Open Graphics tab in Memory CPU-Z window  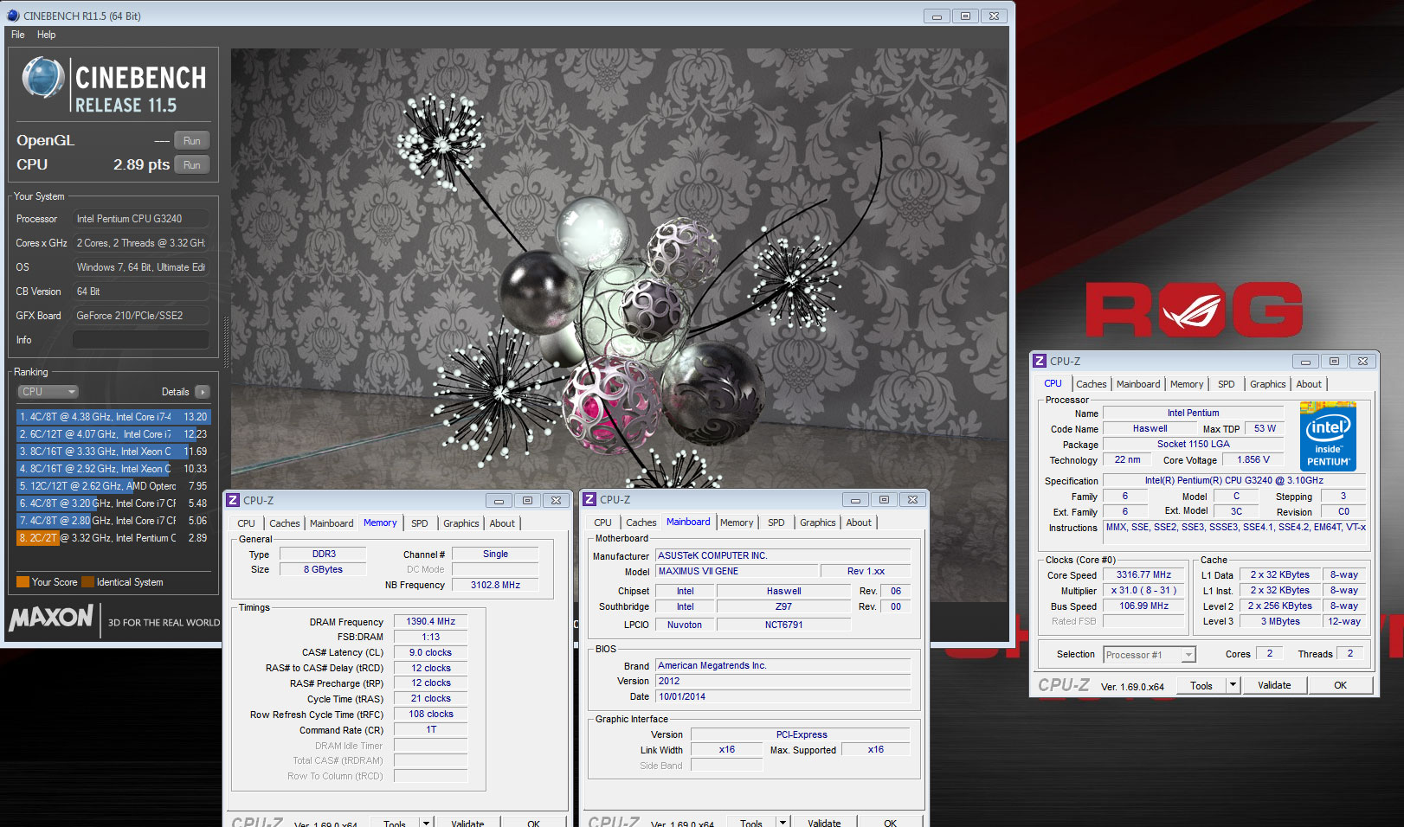point(461,523)
